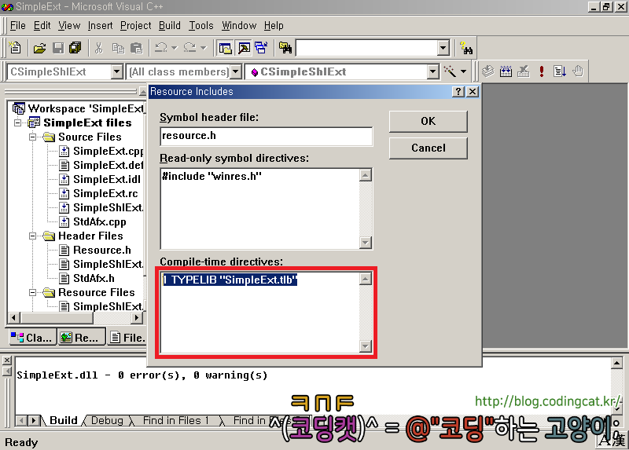
Task: Click the Search help binoculars icon
Action: click(465, 48)
